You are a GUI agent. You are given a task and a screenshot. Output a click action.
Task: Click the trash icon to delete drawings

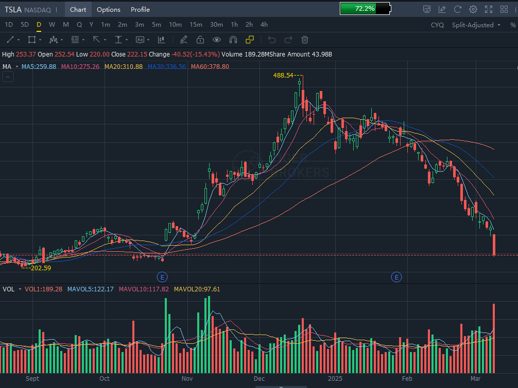[305, 40]
